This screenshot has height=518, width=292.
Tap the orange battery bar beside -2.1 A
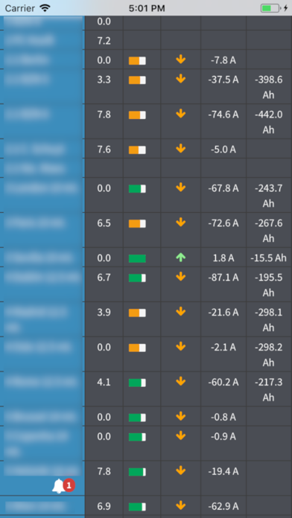137,348
